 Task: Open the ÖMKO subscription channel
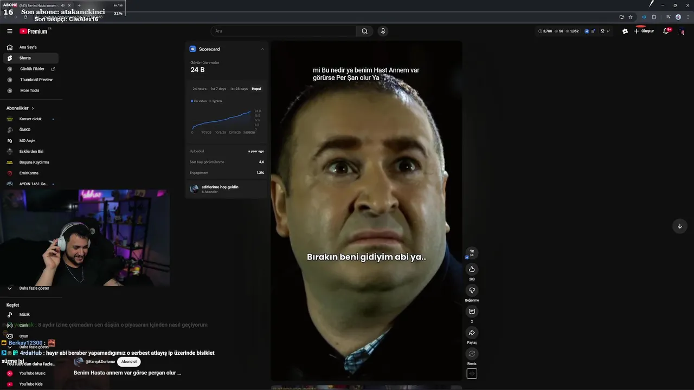(x=31, y=130)
